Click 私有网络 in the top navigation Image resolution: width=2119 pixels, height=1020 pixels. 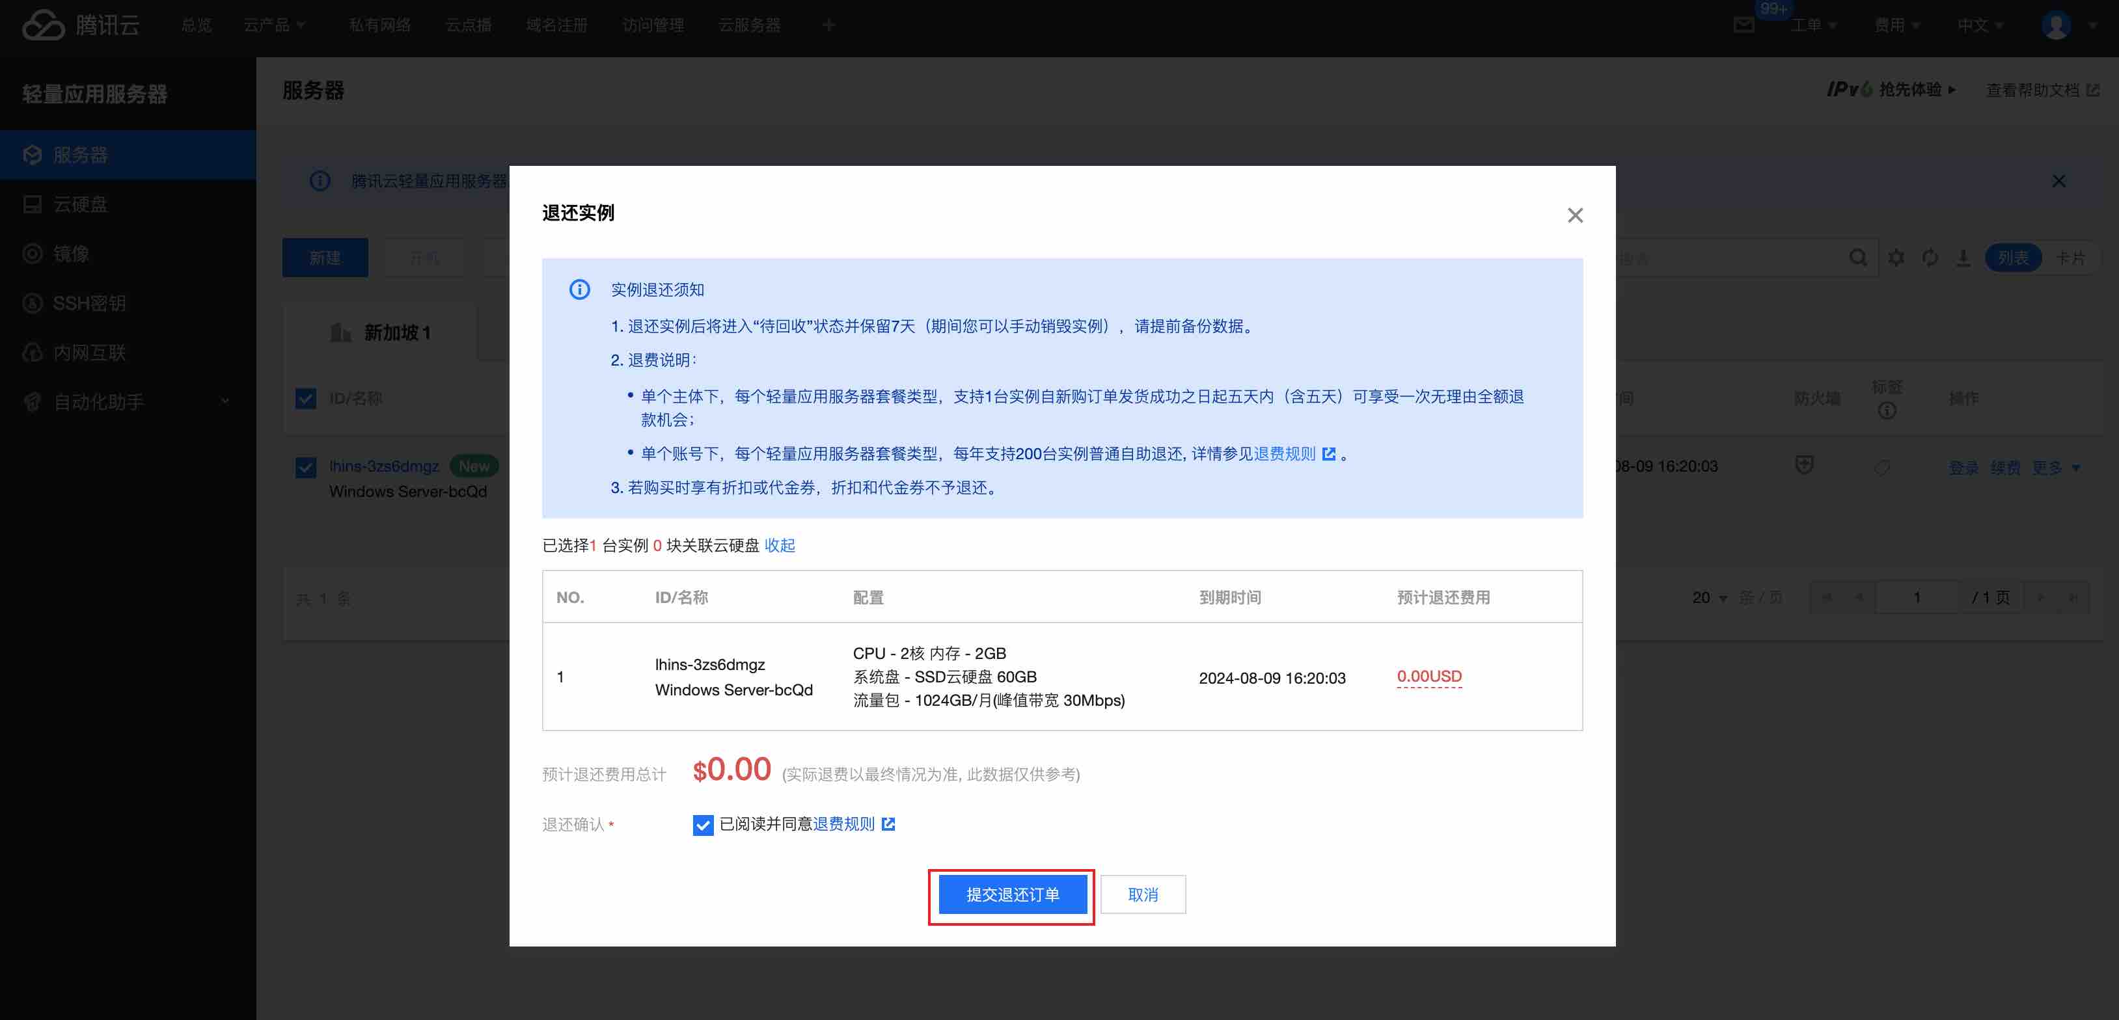(379, 25)
